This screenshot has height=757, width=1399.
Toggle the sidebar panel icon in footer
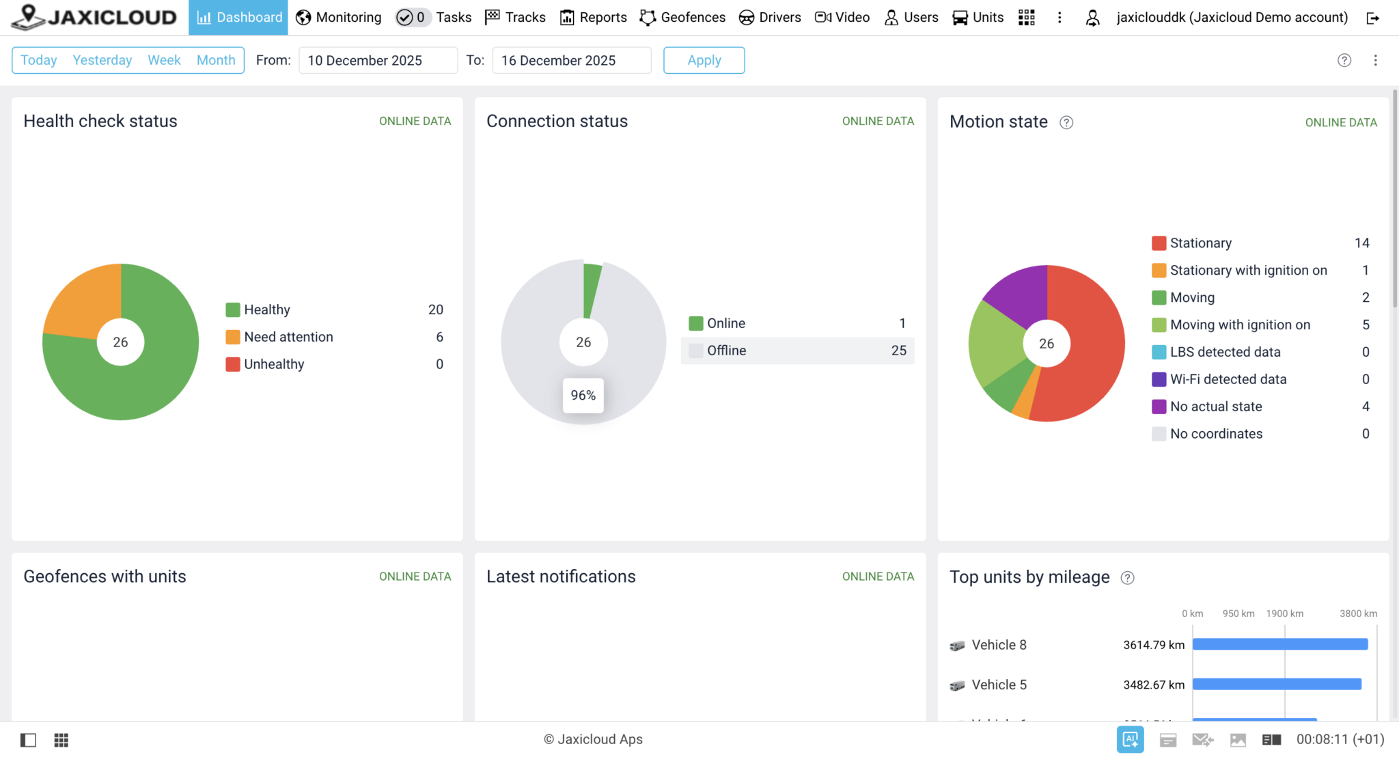coord(28,740)
